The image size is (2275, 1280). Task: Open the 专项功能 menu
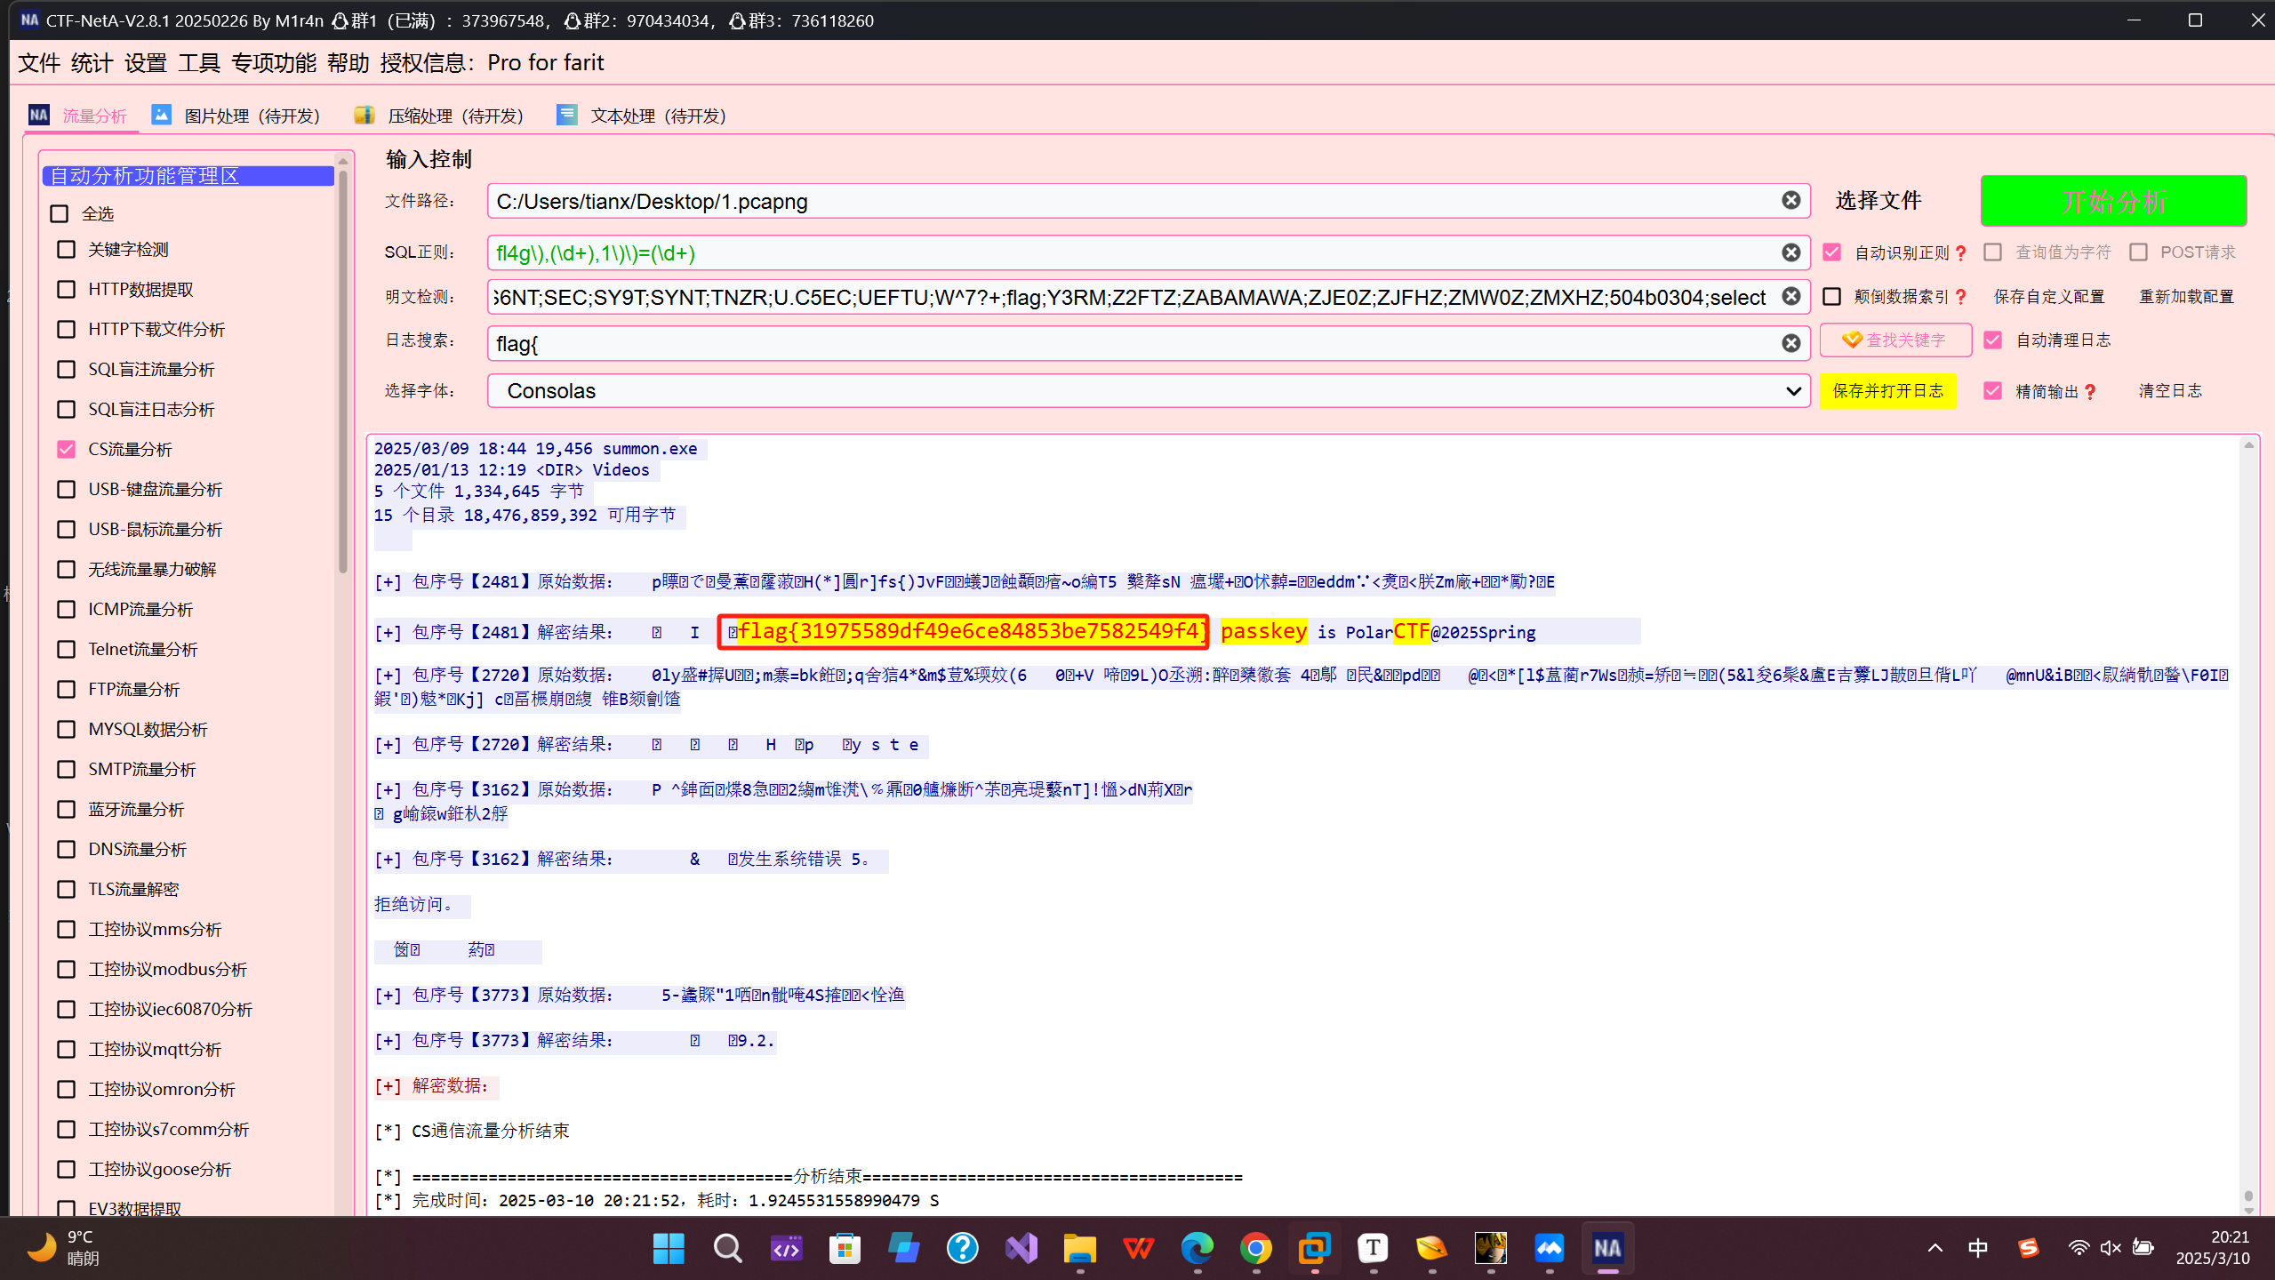pyautogui.click(x=273, y=62)
